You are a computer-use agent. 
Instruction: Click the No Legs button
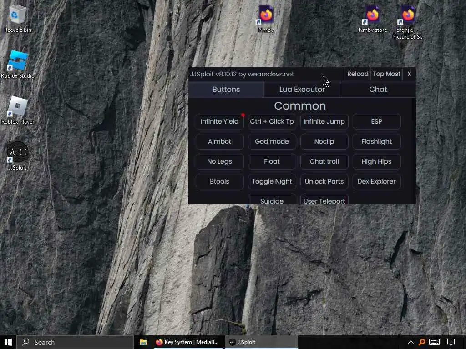pyautogui.click(x=219, y=161)
